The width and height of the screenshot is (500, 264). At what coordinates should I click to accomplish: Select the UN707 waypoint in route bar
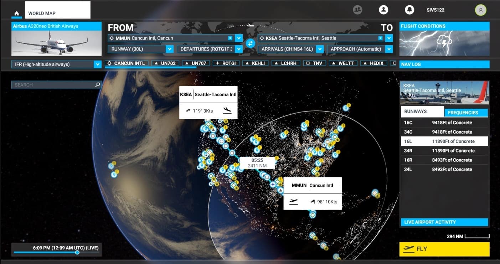click(x=196, y=63)
